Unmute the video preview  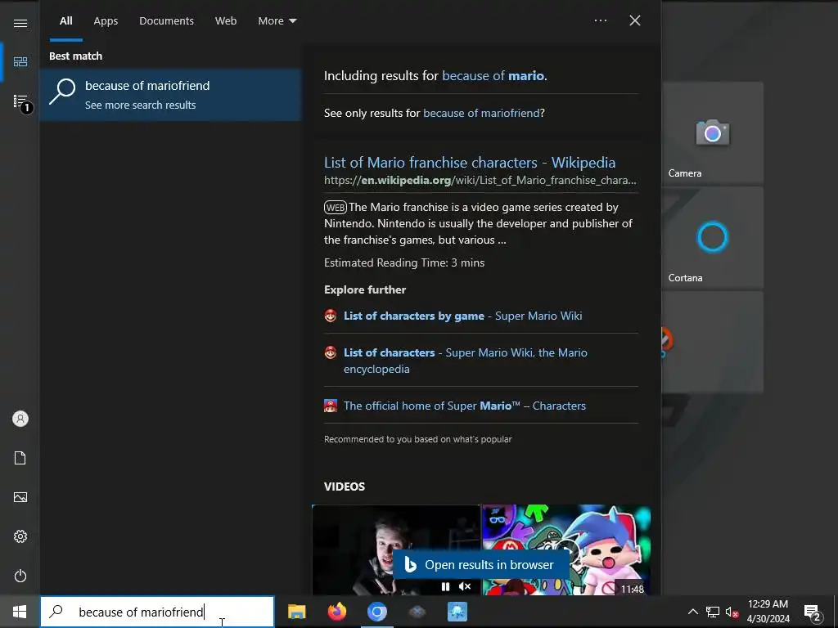click(x=465, y=586)
